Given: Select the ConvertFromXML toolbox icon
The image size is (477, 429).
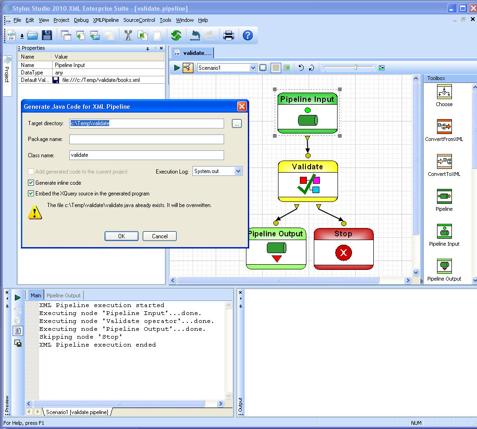Looking at the screenshot, I should (x=444, y=127).
